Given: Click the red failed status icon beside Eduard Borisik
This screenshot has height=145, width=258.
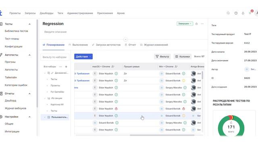Looking at the screenshot, I should pyautogui.click(x=184, y=109).
